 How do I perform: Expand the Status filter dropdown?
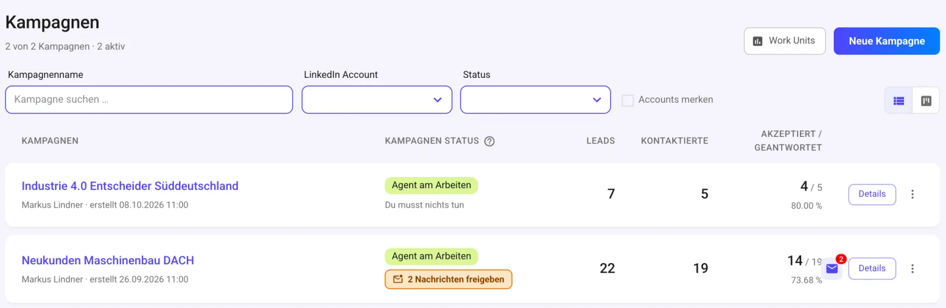535,100
